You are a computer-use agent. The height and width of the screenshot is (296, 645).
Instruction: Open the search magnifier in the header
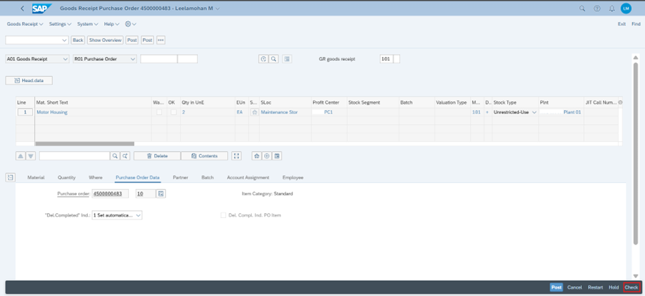point(582,8)
